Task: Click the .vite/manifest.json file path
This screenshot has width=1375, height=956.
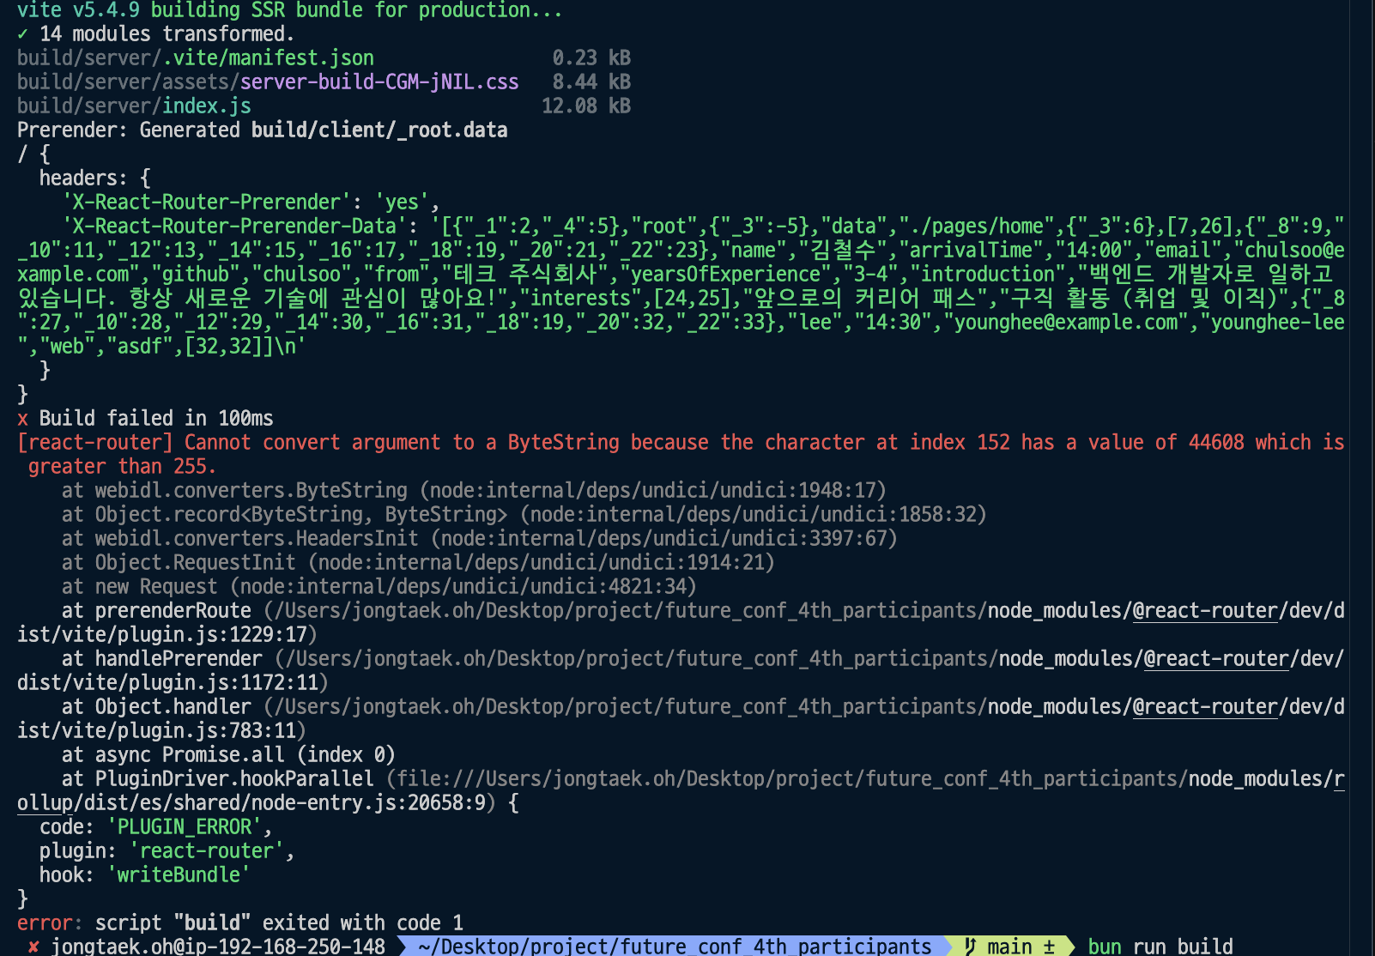Action: tap(268, 58)
